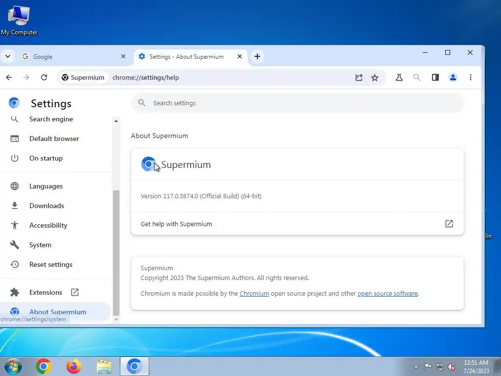Image resolution: width=501 pixels, height=376 pixels.
Task: Click the Extensions puzzle piece icon
Action: point(14,292)
